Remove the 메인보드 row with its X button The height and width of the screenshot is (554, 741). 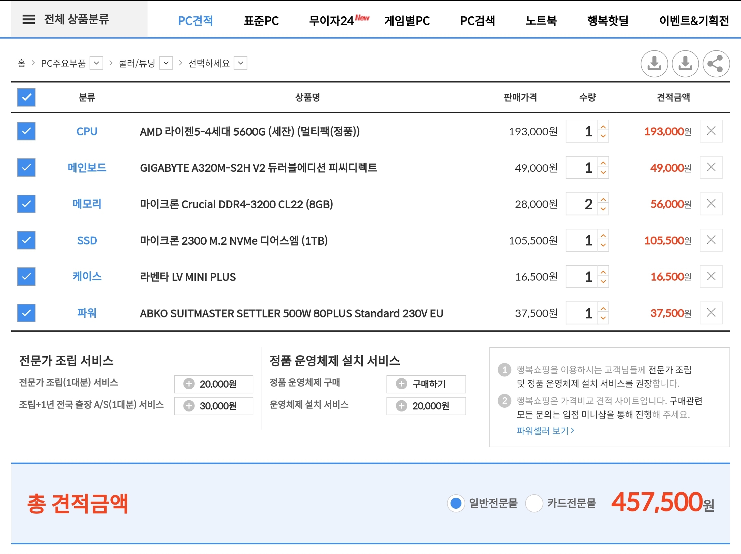point(711,167)
